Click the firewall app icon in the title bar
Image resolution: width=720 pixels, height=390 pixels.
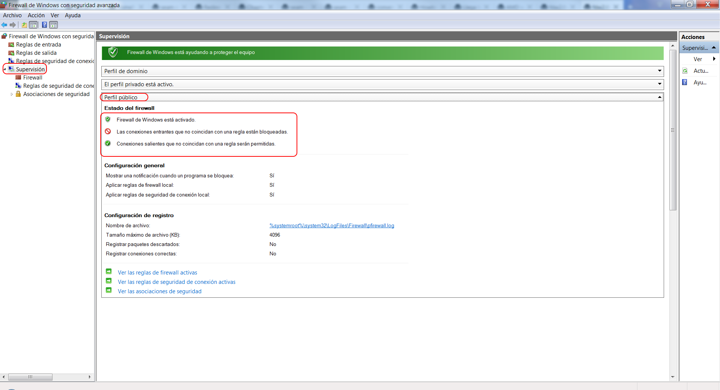pyautogui.click(x=4, y=5)
